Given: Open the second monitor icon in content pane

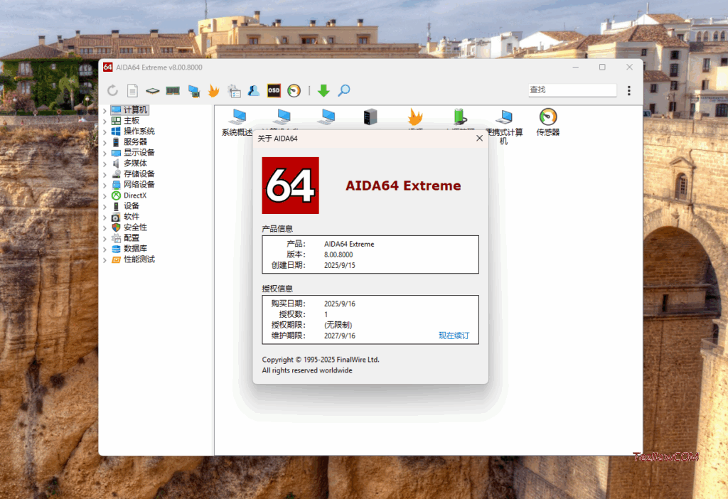Looking at the screenshot, I should coord(283,117).
